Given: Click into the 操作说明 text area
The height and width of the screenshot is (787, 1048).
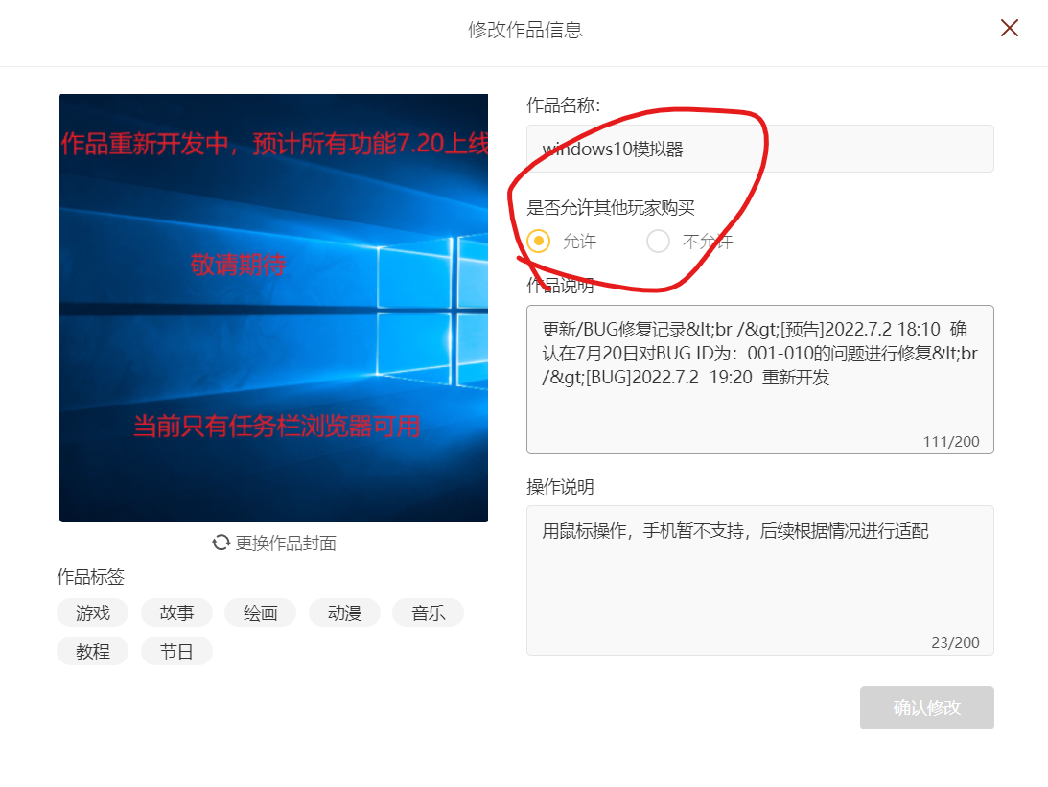Looking at the screenshot, I should point(760,581).
